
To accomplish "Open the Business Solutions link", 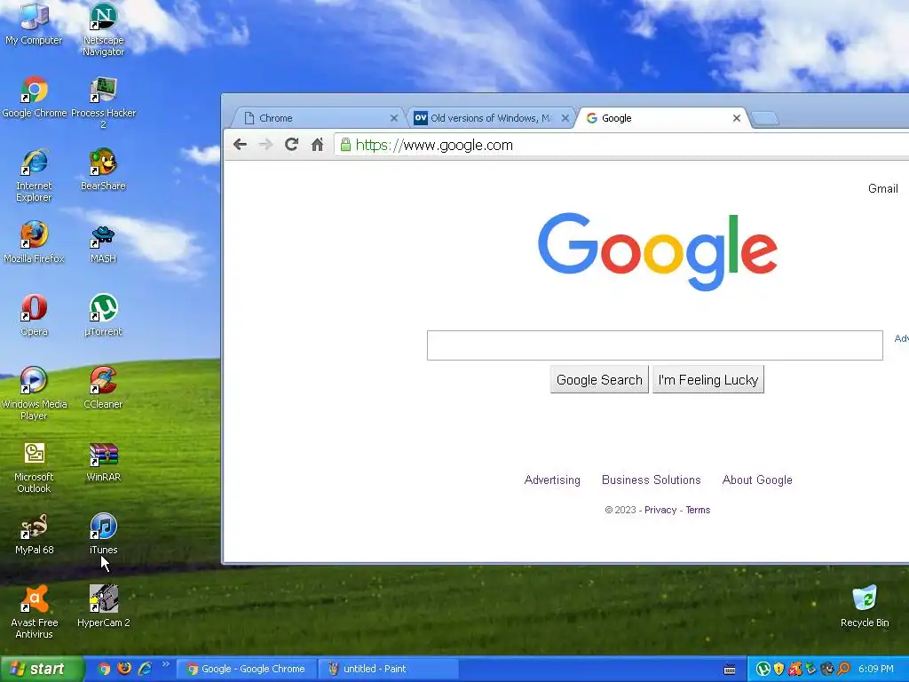I will [x=651, y=480].
